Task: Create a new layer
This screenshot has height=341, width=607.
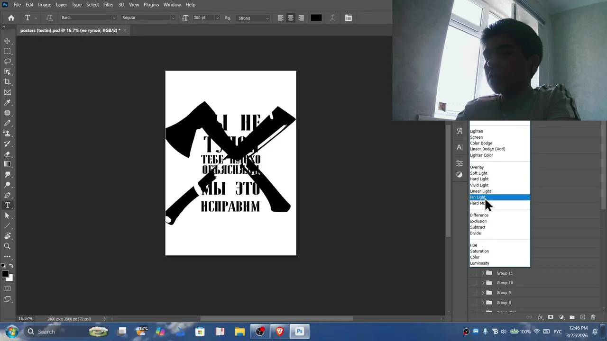Action: (x=583, y=317)
